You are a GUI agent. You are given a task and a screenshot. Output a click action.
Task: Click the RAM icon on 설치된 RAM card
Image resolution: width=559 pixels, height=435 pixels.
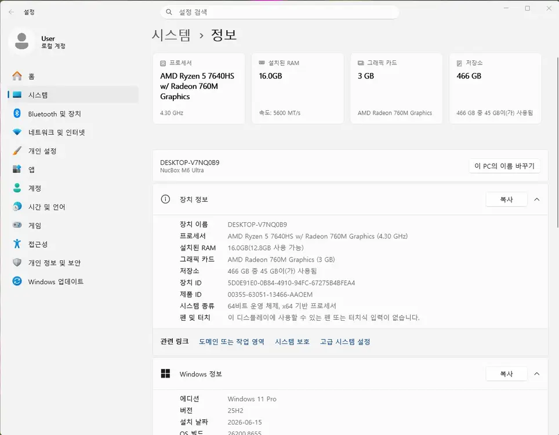pos(262,63)
